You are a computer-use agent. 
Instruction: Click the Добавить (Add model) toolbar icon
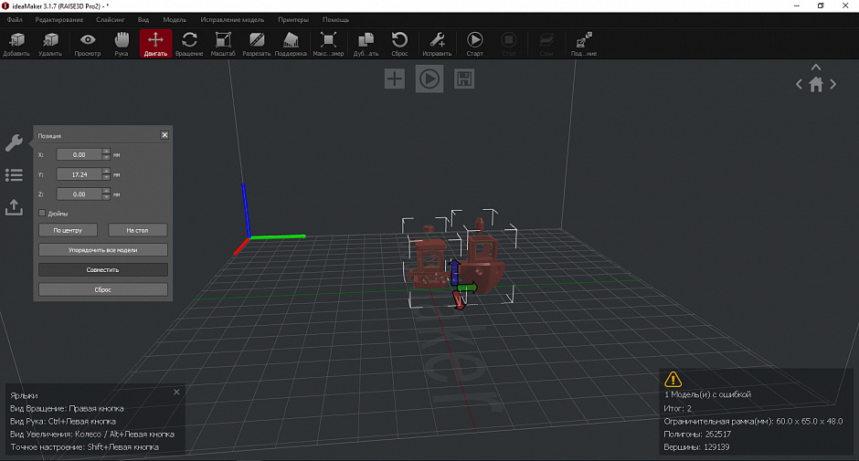coord(16,43)
